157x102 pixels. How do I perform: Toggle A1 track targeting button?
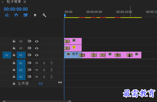point(21,63)
